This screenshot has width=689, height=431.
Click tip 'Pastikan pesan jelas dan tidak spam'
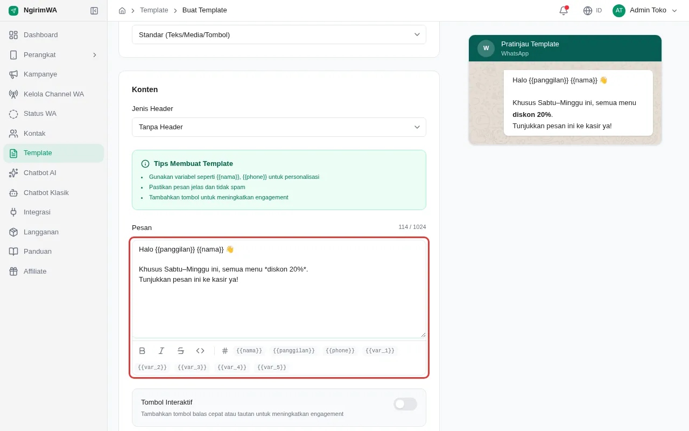(197, 187)
